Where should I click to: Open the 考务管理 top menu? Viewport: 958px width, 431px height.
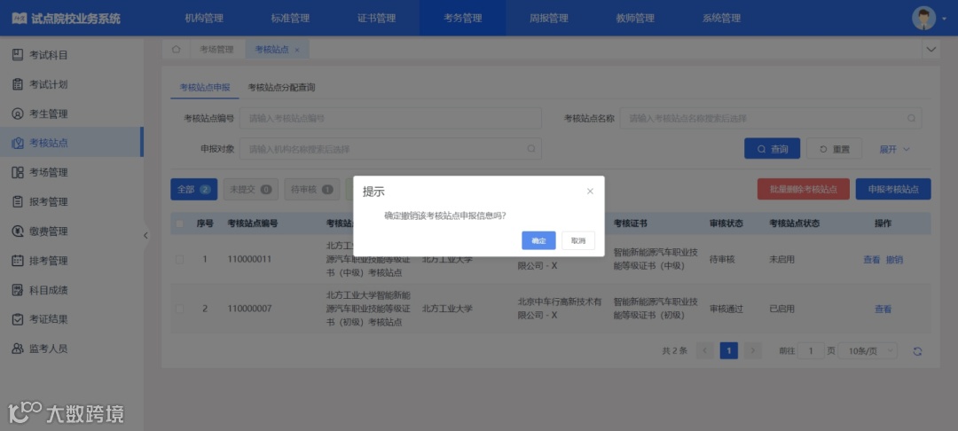click(462, 19)
